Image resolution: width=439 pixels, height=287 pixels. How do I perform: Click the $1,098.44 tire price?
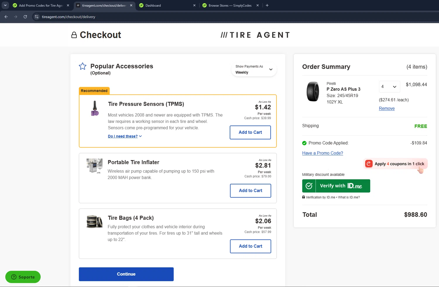point(416,85)
